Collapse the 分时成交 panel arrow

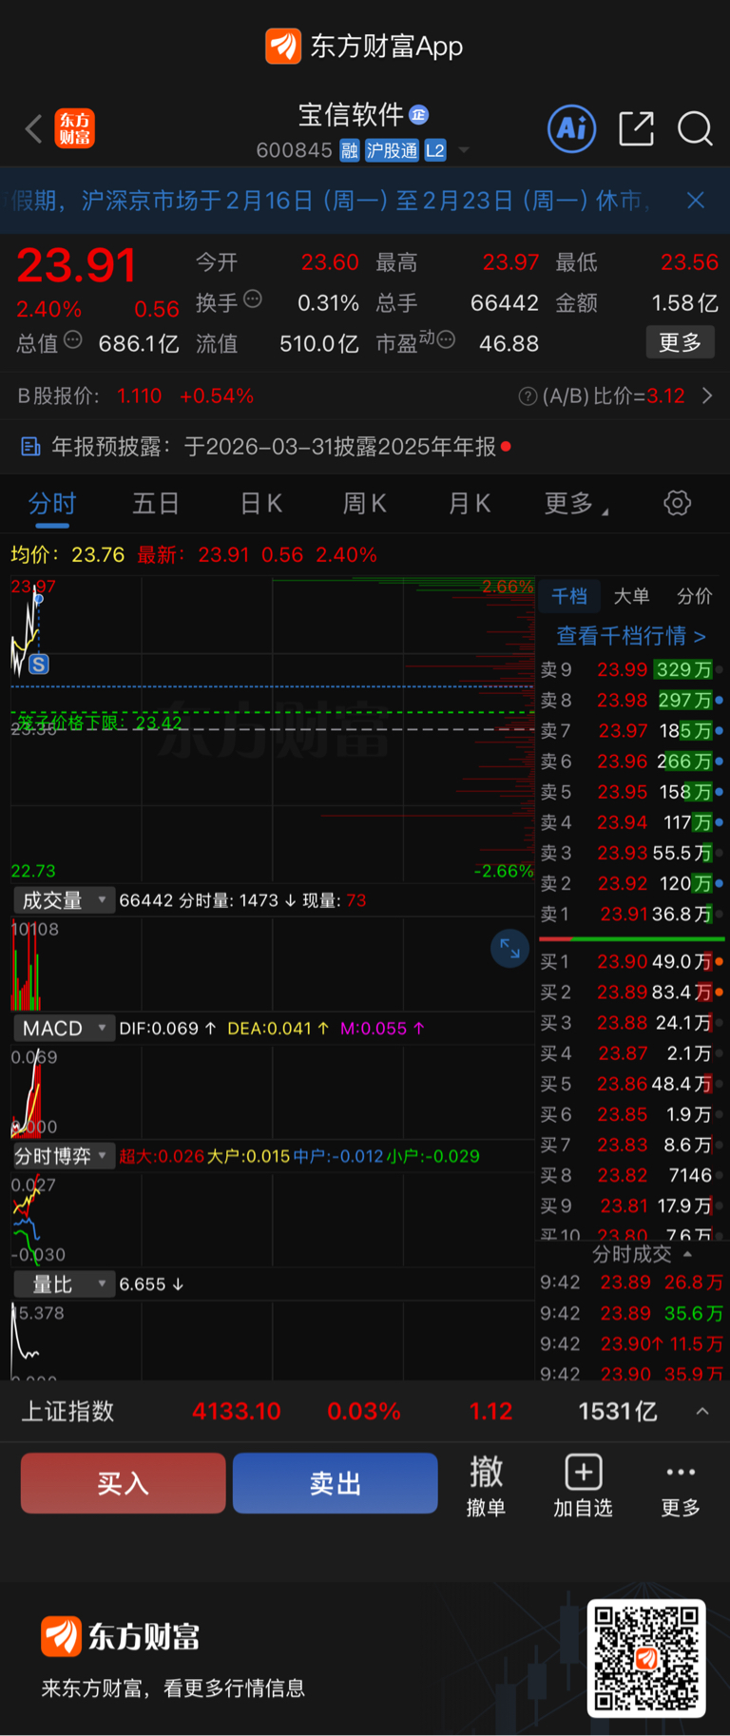click(688, 1254)
